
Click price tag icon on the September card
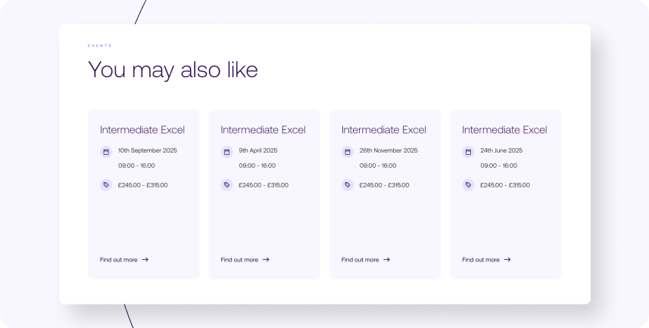pos(106,184)
